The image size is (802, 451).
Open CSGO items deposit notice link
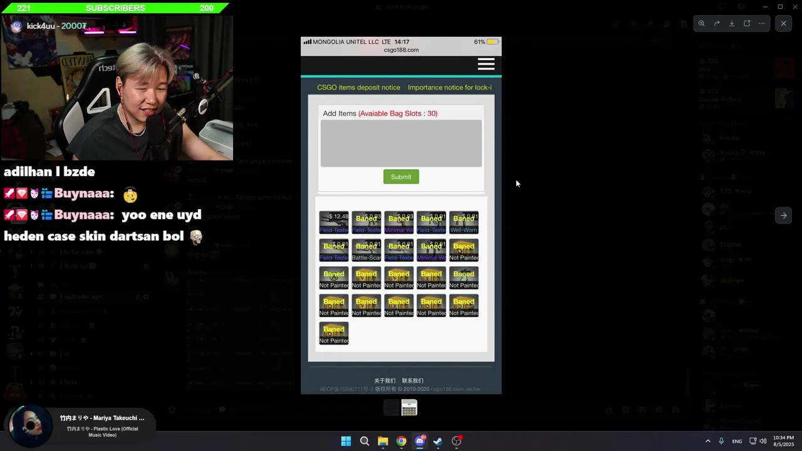pyautogui.click(x=358, y=88)
